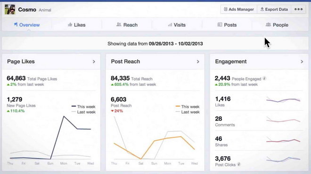Open the Ads Manager button
311x174 pixels.
coord(239,9)
